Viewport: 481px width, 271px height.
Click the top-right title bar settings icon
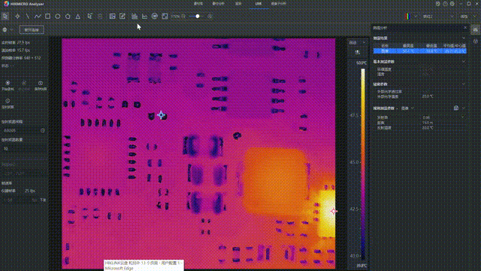[x=452, y=4]
